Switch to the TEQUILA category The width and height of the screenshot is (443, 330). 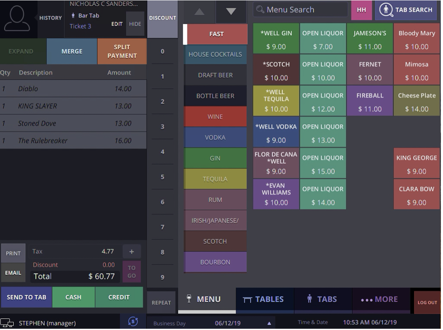pyautogui.click(x=215, y=179)
